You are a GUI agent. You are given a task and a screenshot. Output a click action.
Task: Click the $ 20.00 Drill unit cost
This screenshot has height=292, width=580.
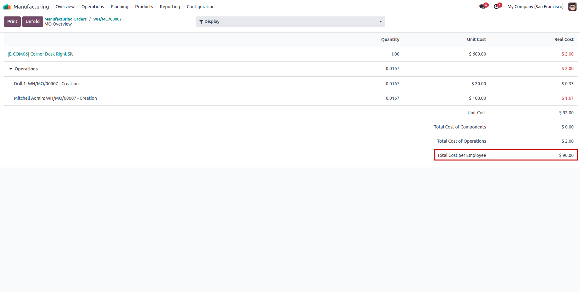pos(479,84)
